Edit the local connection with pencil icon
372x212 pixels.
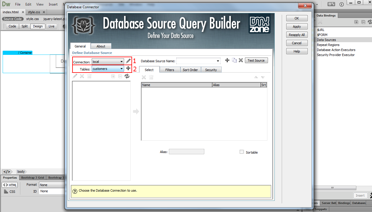point(128,61)
